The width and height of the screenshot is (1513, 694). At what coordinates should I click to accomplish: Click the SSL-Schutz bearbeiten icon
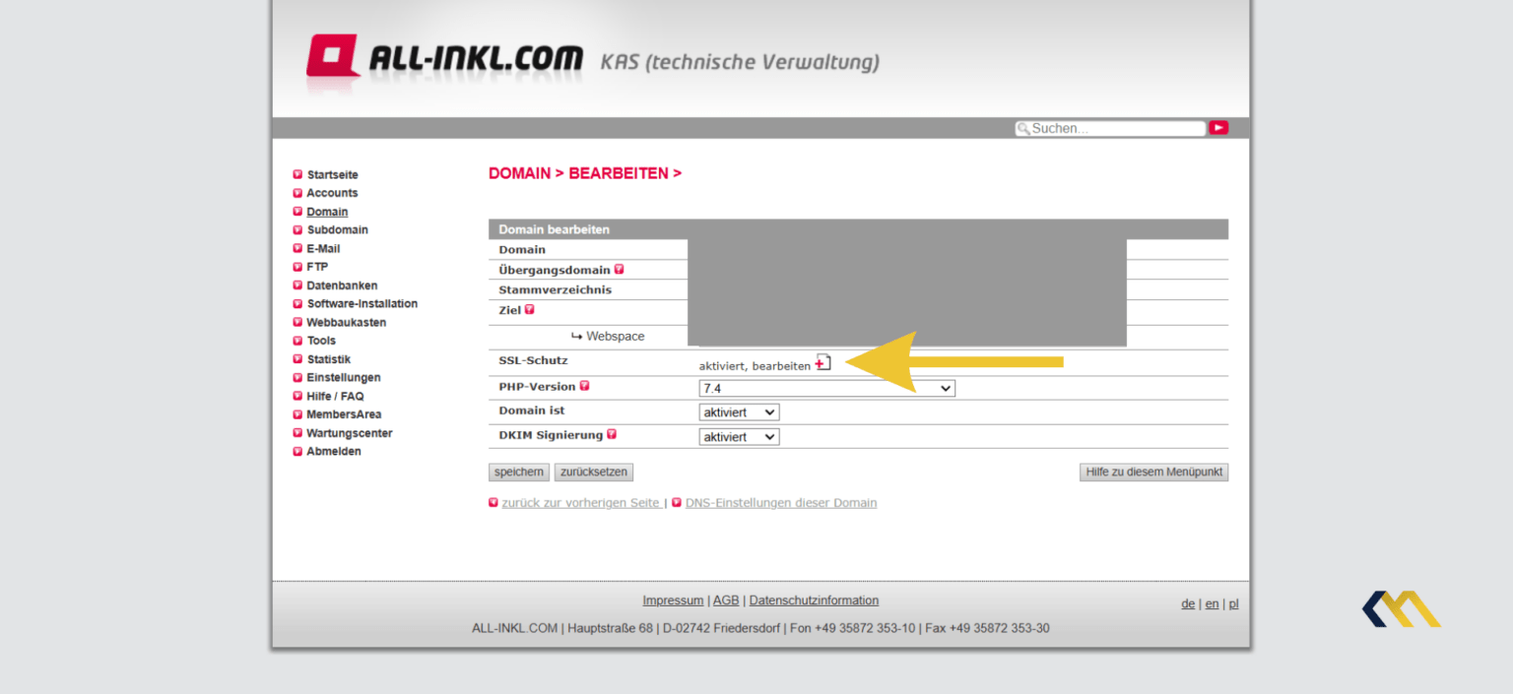[x=822, y=362]
